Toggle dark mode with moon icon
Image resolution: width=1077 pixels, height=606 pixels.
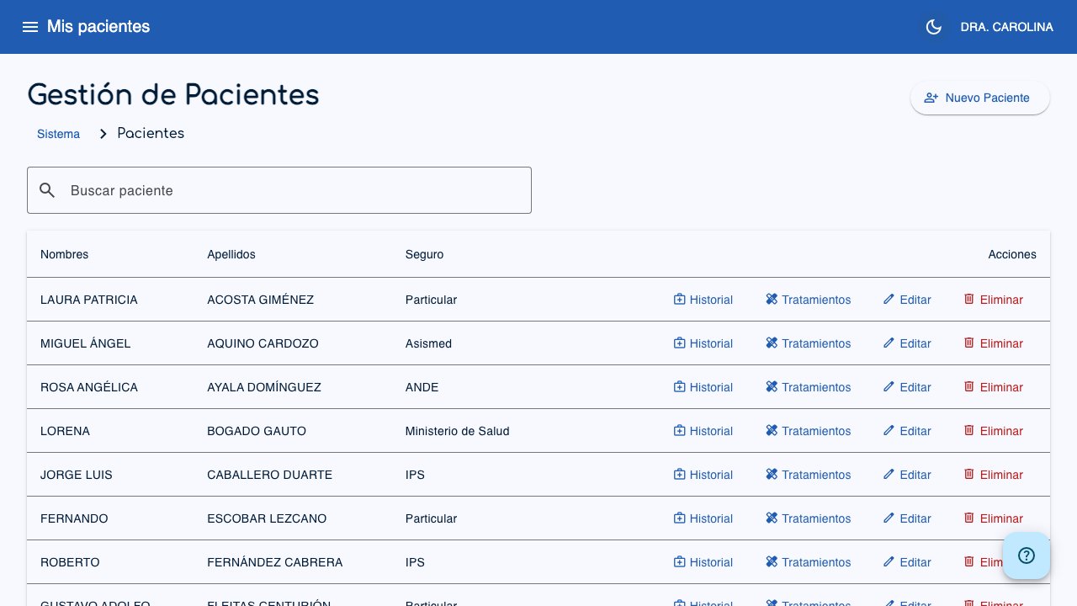click(933, 27)
